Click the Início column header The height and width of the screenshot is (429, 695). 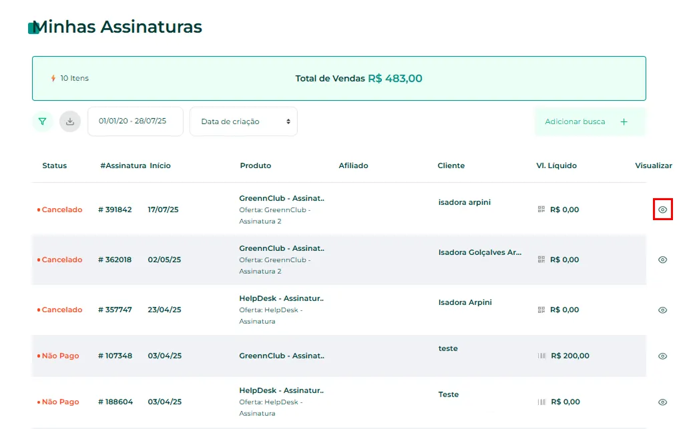160,165
